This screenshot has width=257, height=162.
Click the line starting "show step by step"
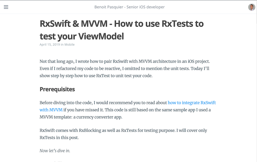(x=96, y=76)
